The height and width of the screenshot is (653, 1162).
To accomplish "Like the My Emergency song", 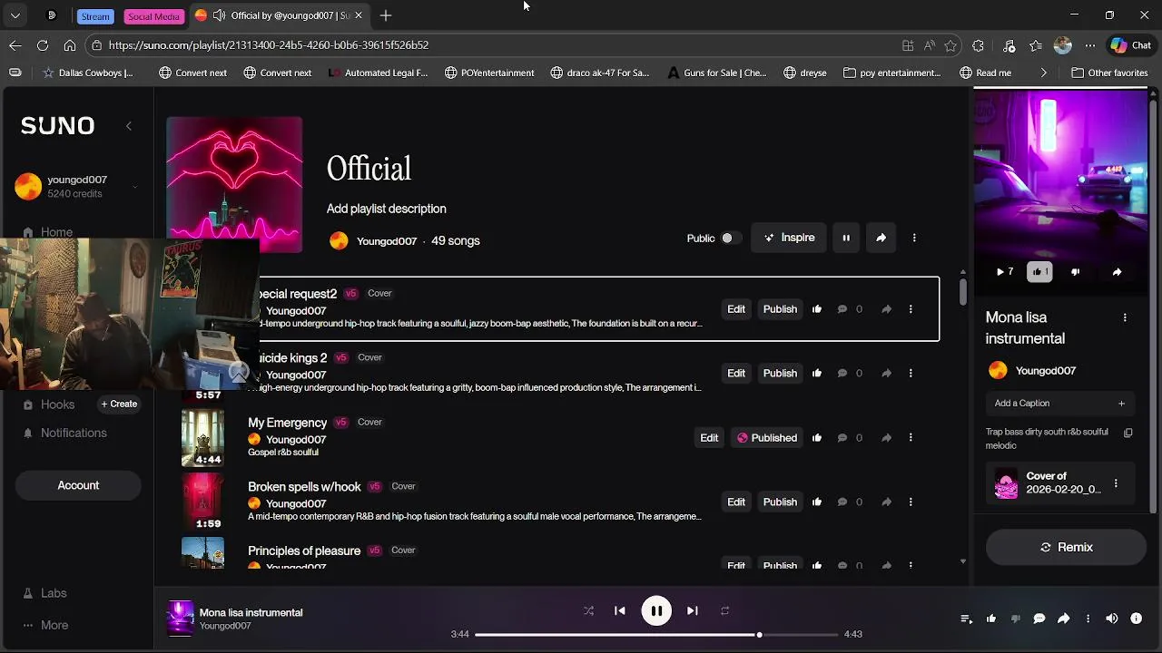I will pos(817,438).
